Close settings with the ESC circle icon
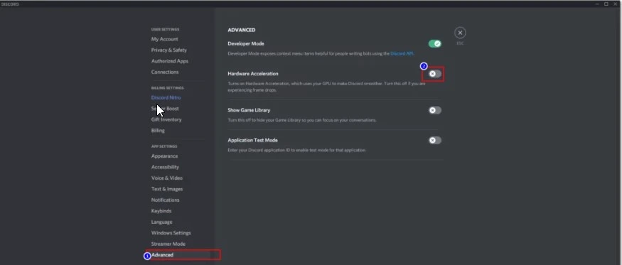 [x=460, y=33]
